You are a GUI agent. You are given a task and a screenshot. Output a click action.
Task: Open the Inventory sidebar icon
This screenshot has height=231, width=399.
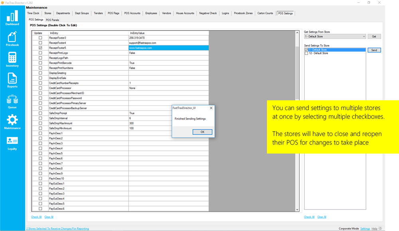coord(12,60)
